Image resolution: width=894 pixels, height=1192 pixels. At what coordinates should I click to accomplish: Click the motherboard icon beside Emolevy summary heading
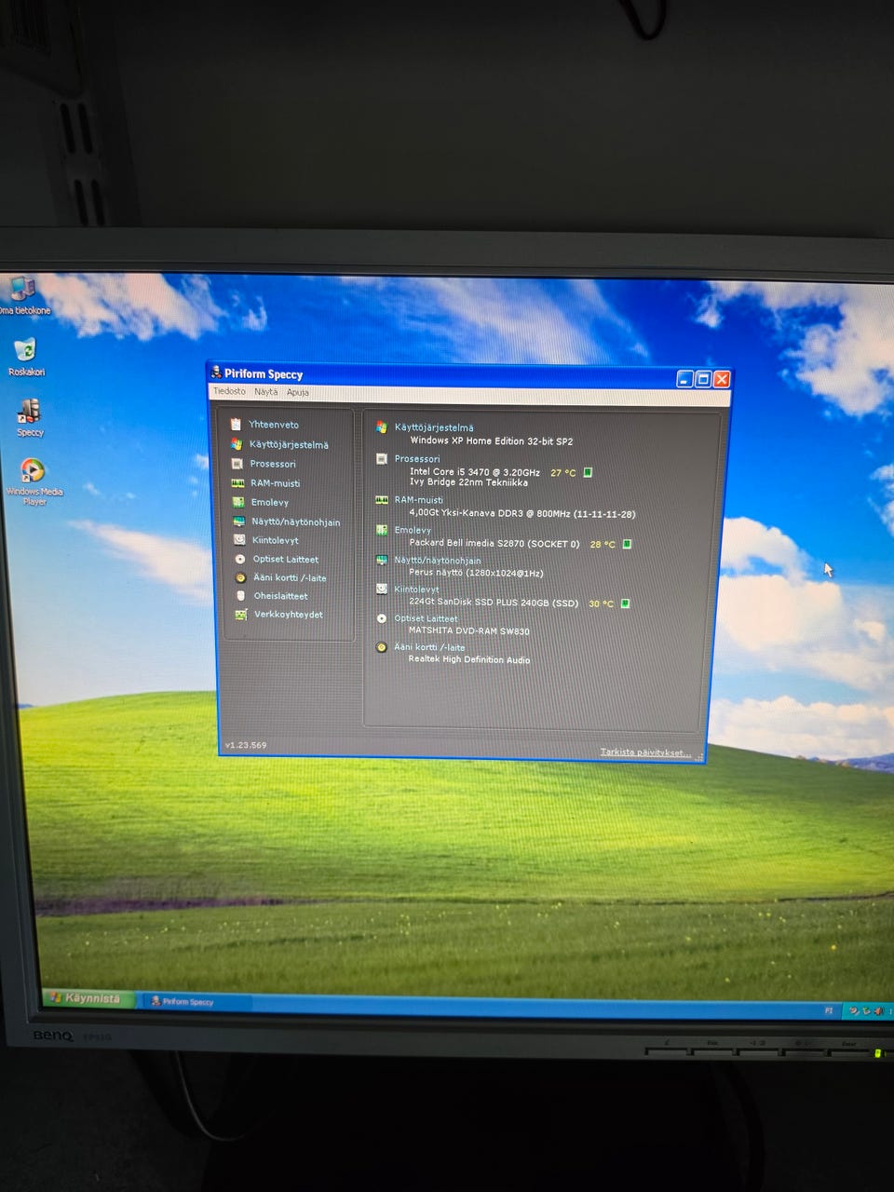(381, 530)
